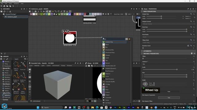Randomize the Random Seed value

pos(188,46)
